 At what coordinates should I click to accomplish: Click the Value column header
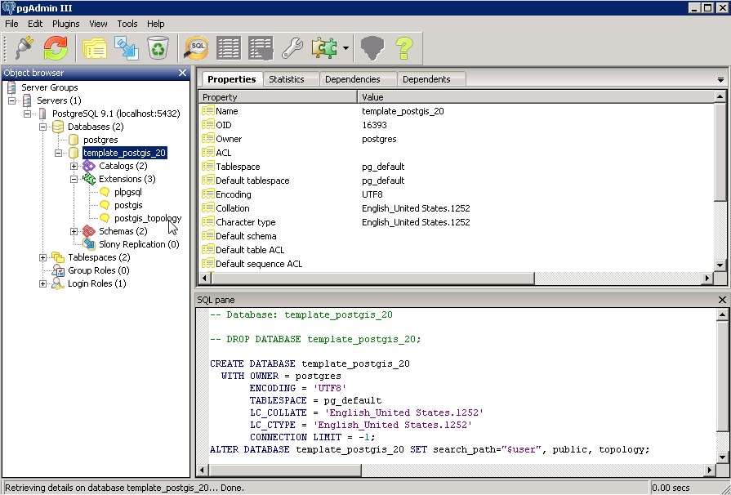coord(536,97)
